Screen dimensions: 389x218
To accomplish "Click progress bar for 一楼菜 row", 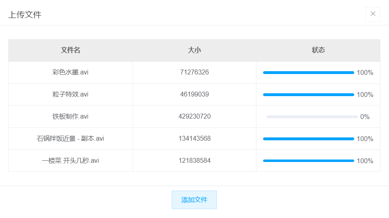I will pos(308,161).
